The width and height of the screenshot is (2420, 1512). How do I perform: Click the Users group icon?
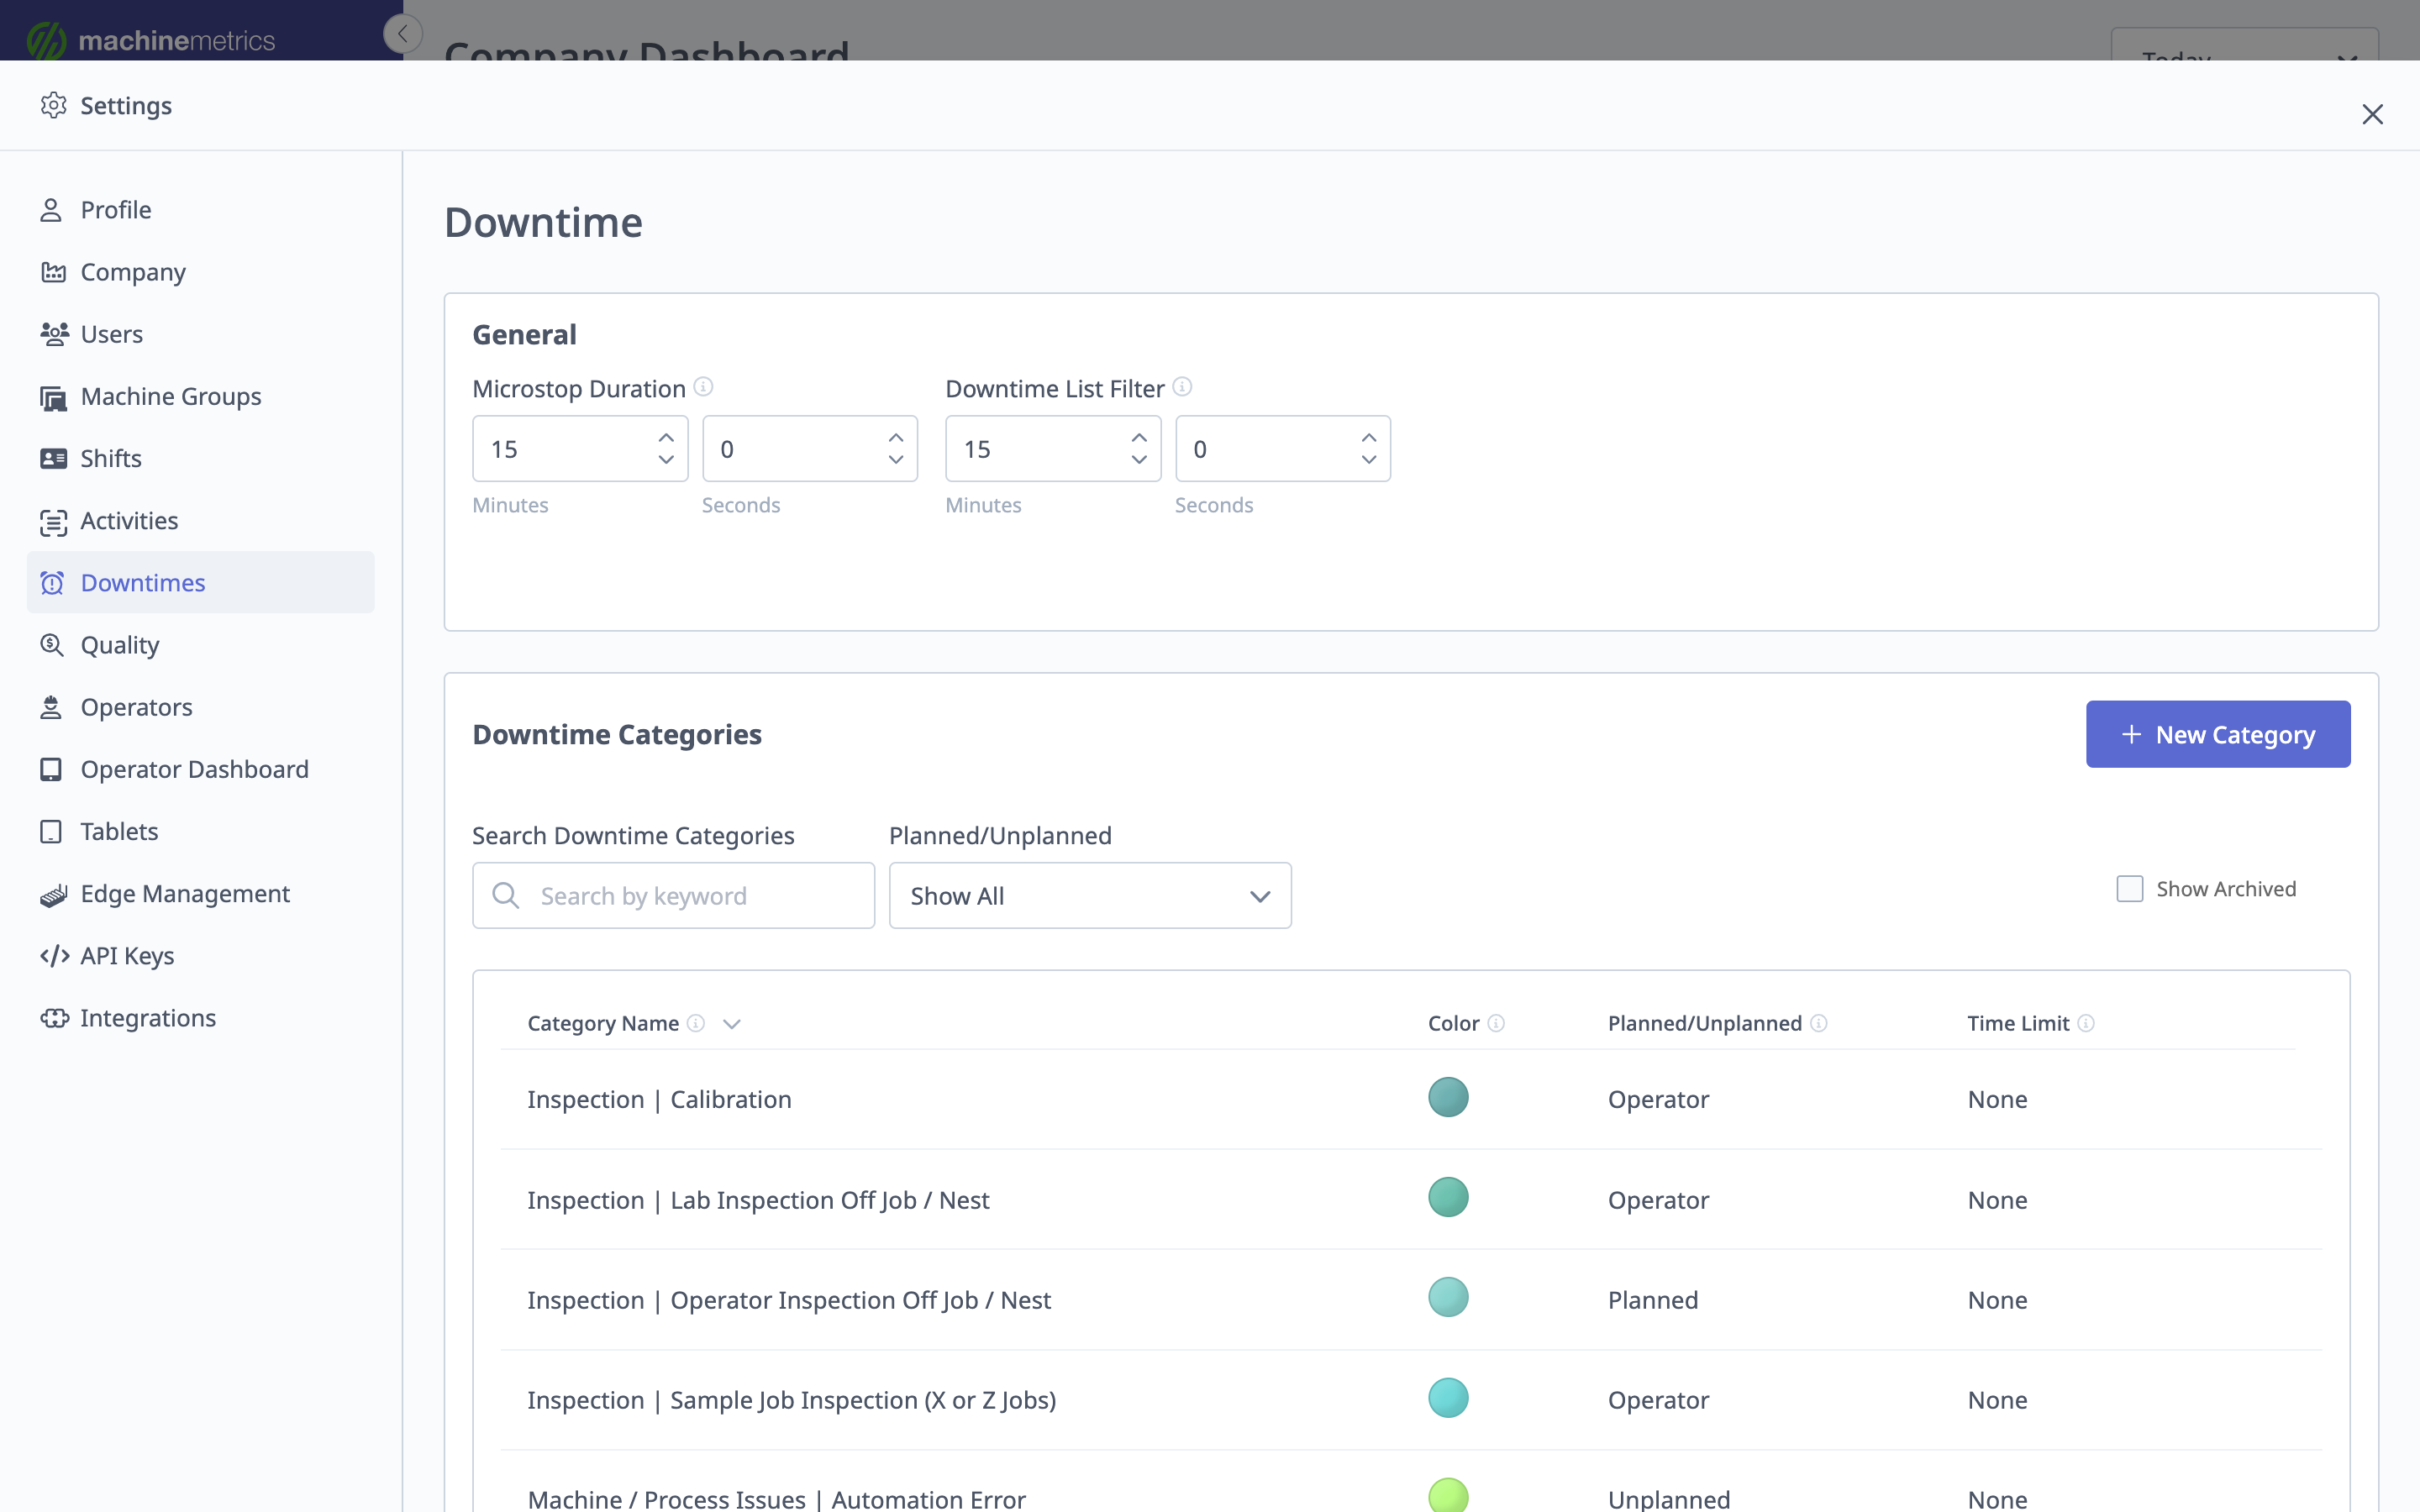tap(54, 334)
